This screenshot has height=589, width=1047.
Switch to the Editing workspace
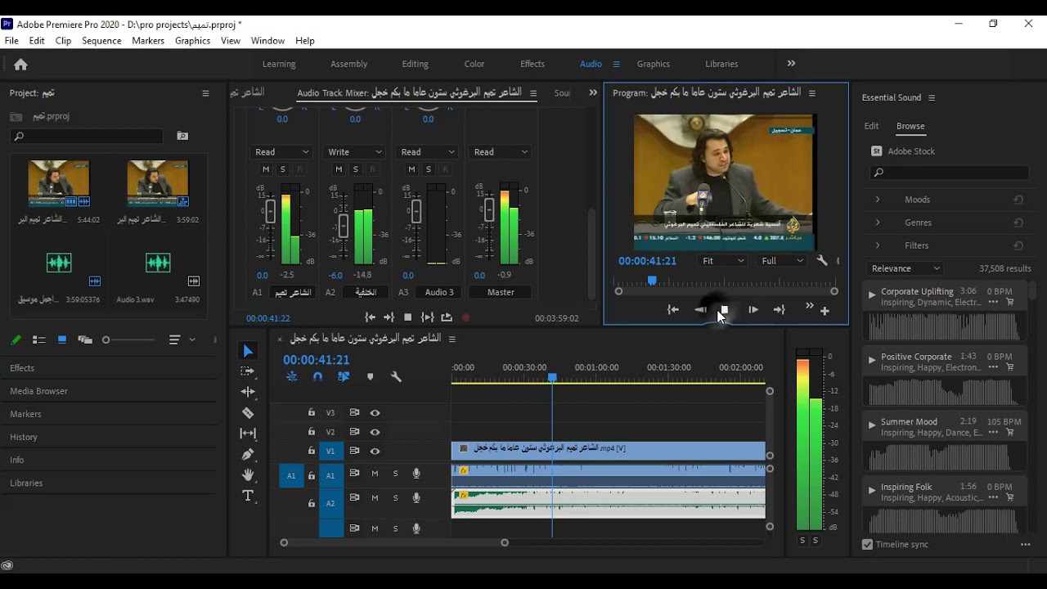point(415,64)
